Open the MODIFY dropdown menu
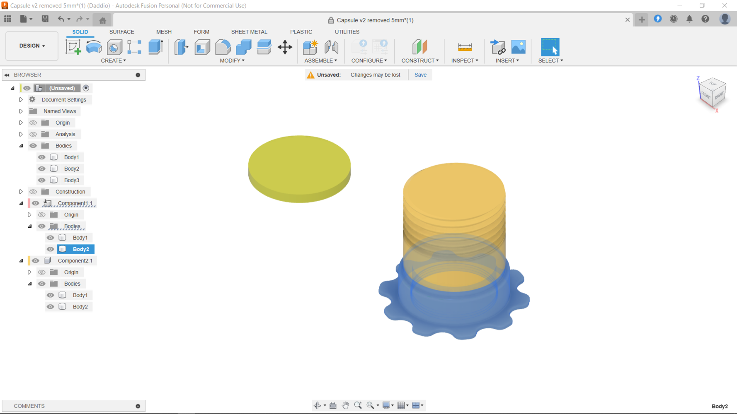 [x=232, y=60]
